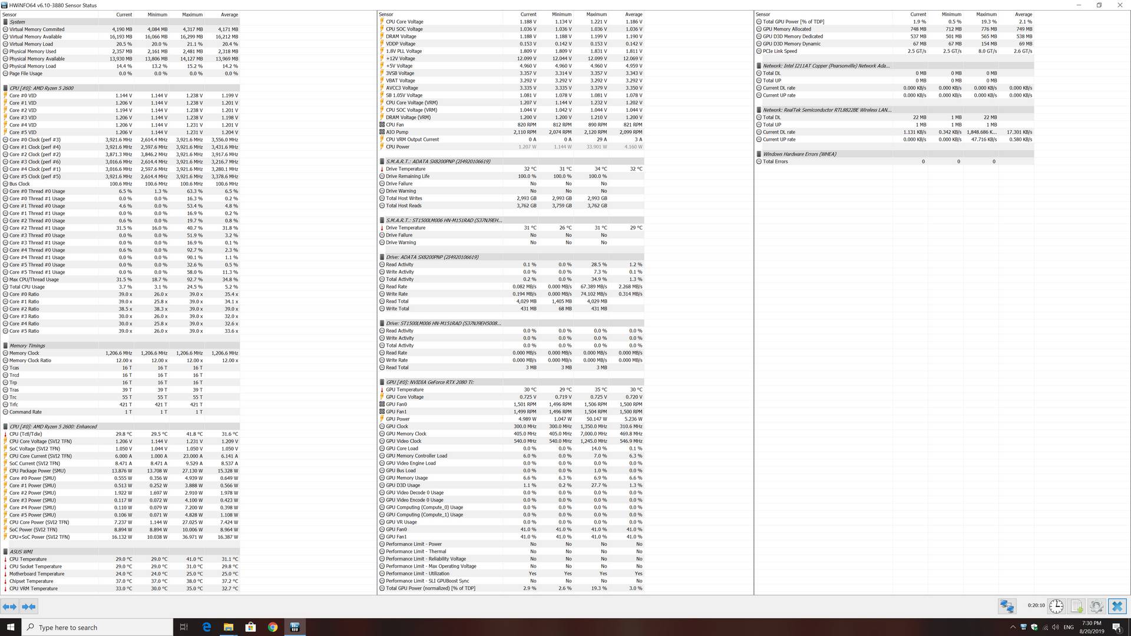The image size is (1131, 636).
Task: Select GPU Fan0 RPM row
Action: (x=511, y=405)
